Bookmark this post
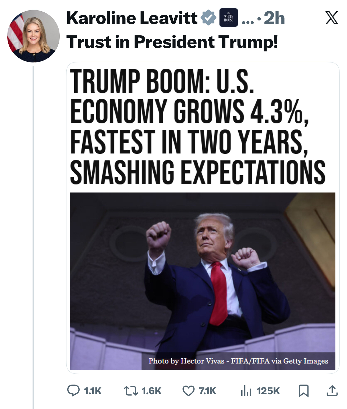The height and width of the screenshot is (409, 347). [304, 391]
